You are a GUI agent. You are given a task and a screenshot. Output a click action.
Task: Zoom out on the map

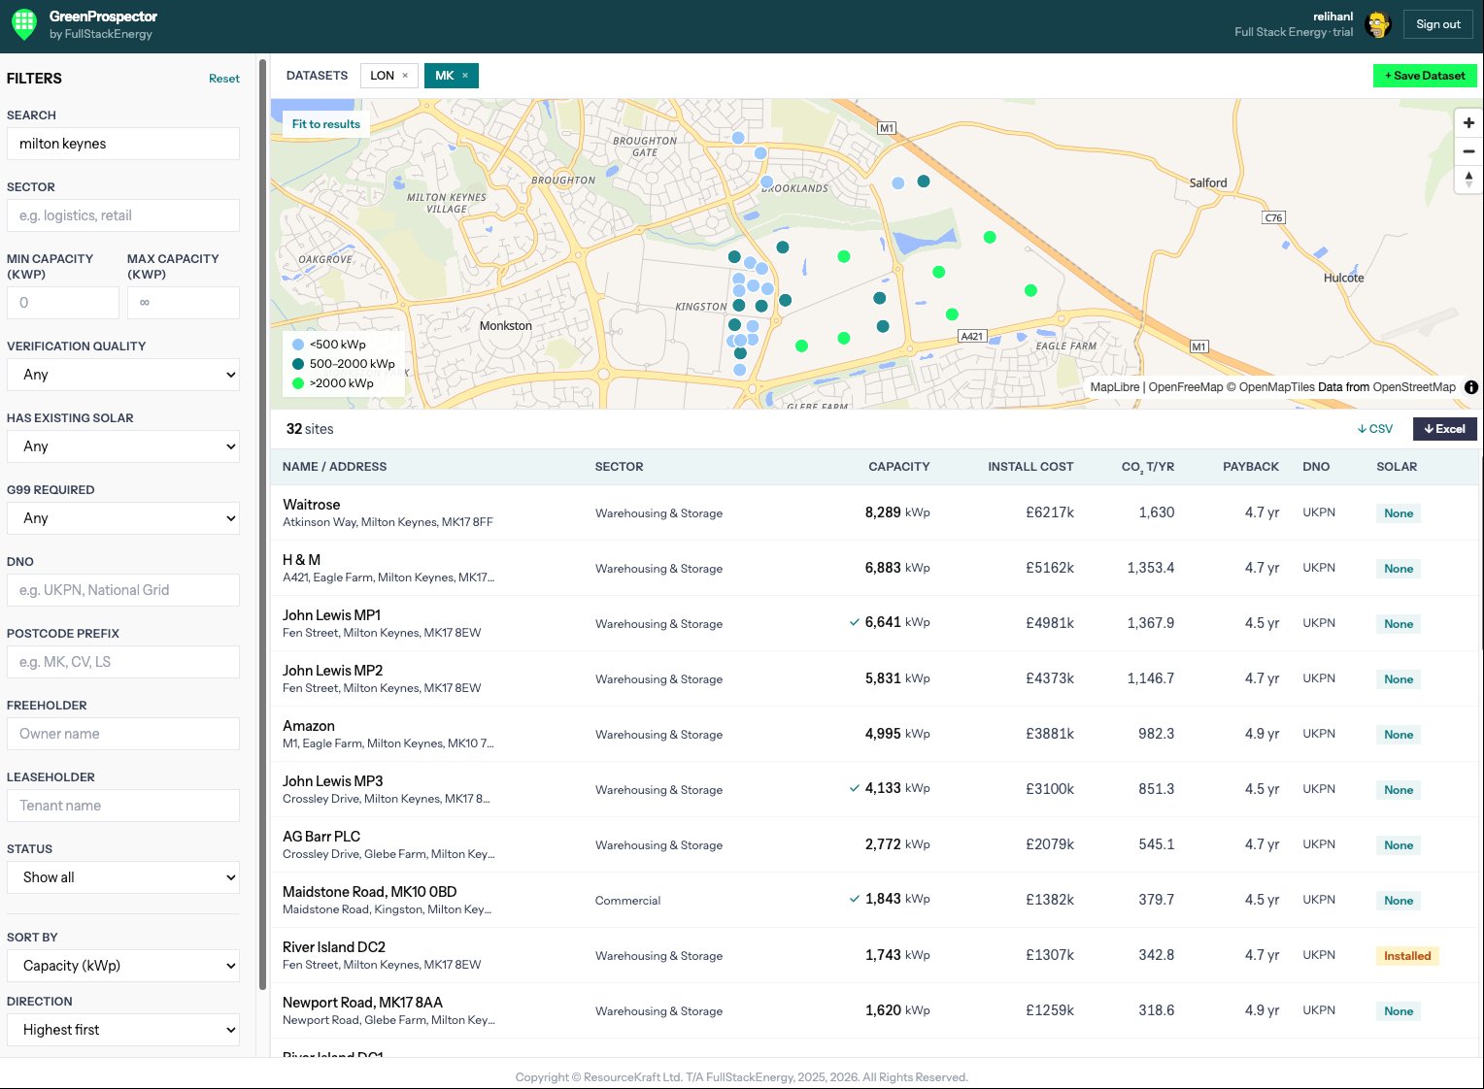click(1467, 151)
